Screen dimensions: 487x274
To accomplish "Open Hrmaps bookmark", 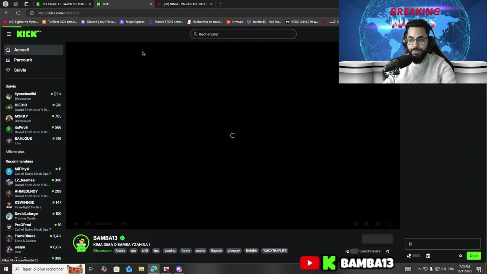I will 234,22.
